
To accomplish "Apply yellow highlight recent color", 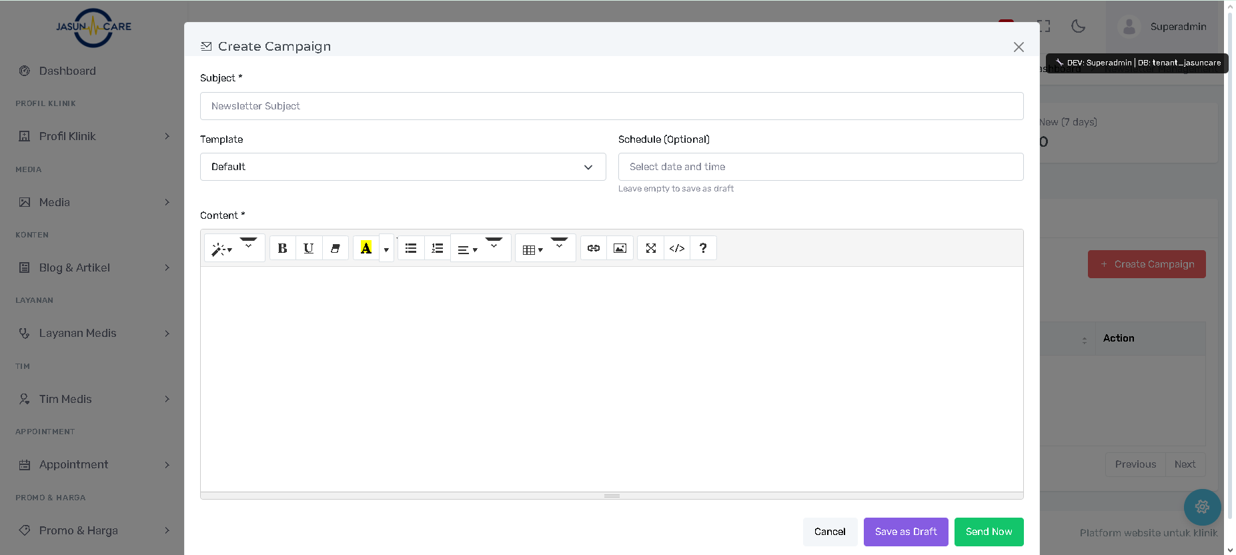I will 366,248.
